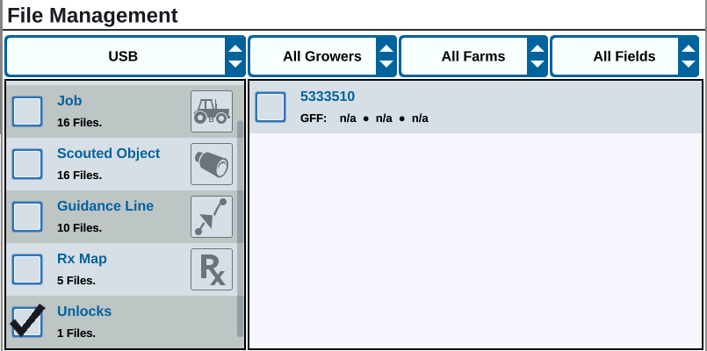
Task: Open the All Farms dropdown
Action: pos(474,57)
